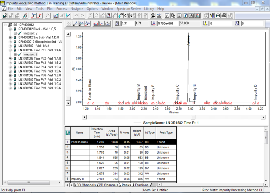This screenshot has height=193, width=270.
Task: Expand the QPM00012 Sys Suit node
Action: point(10,37)
